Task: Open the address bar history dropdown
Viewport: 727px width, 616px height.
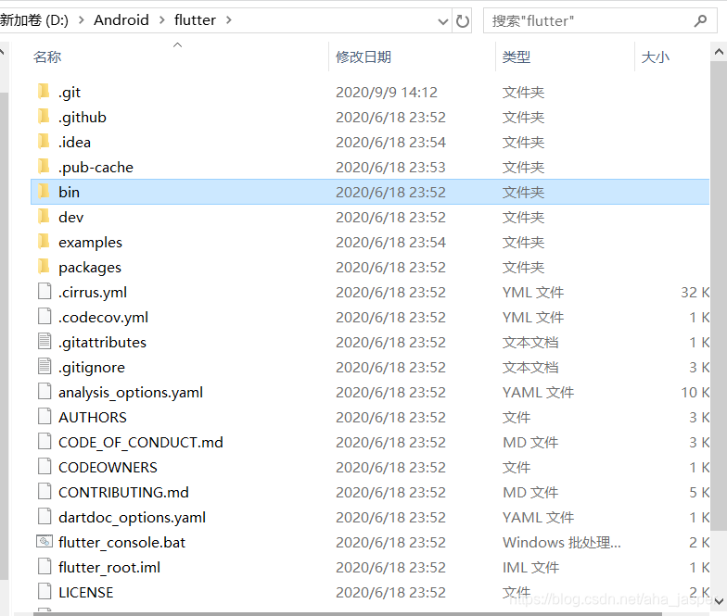Action: [443, 21]
